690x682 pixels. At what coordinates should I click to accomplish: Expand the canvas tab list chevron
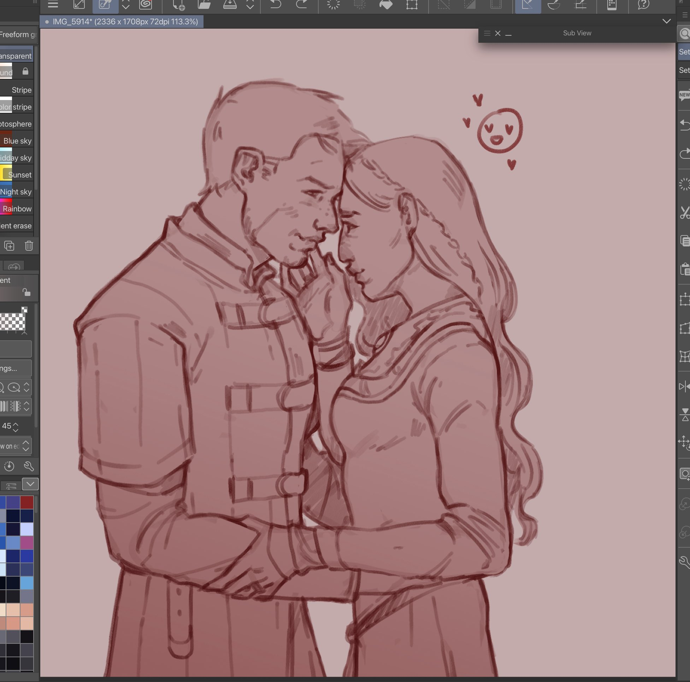pos(666,21)
